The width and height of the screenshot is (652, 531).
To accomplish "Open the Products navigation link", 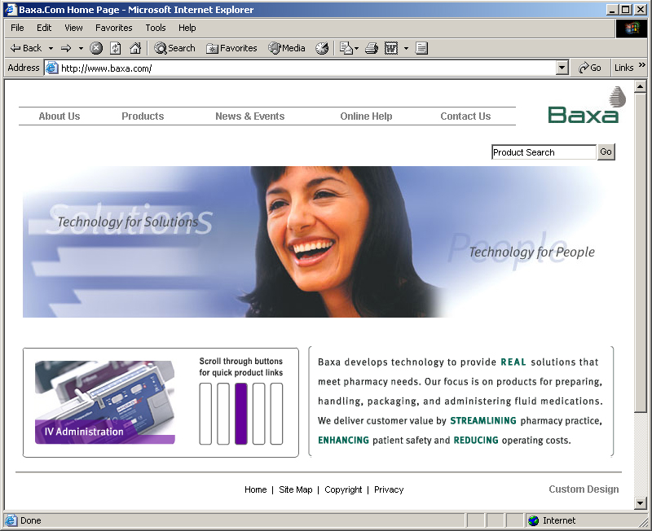I will [143, 116].
